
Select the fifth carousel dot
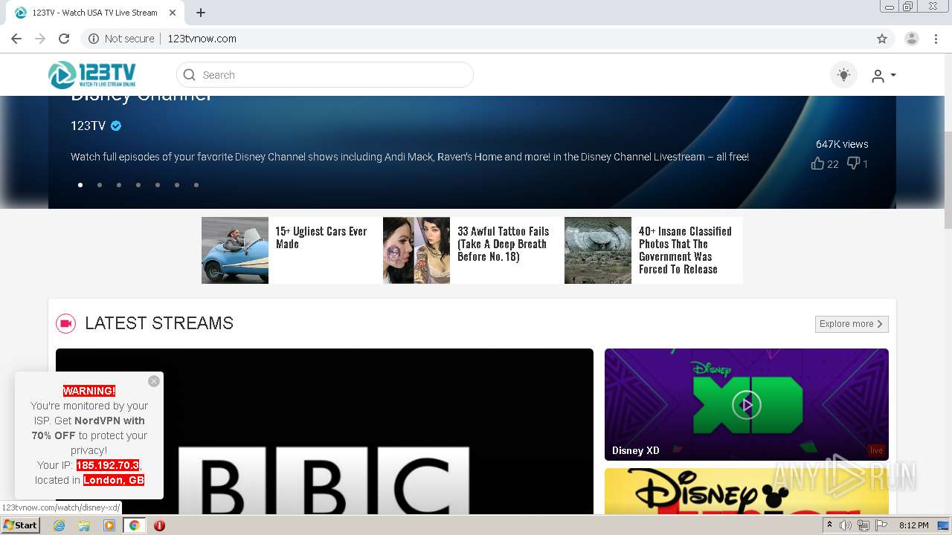coord(158,185)
